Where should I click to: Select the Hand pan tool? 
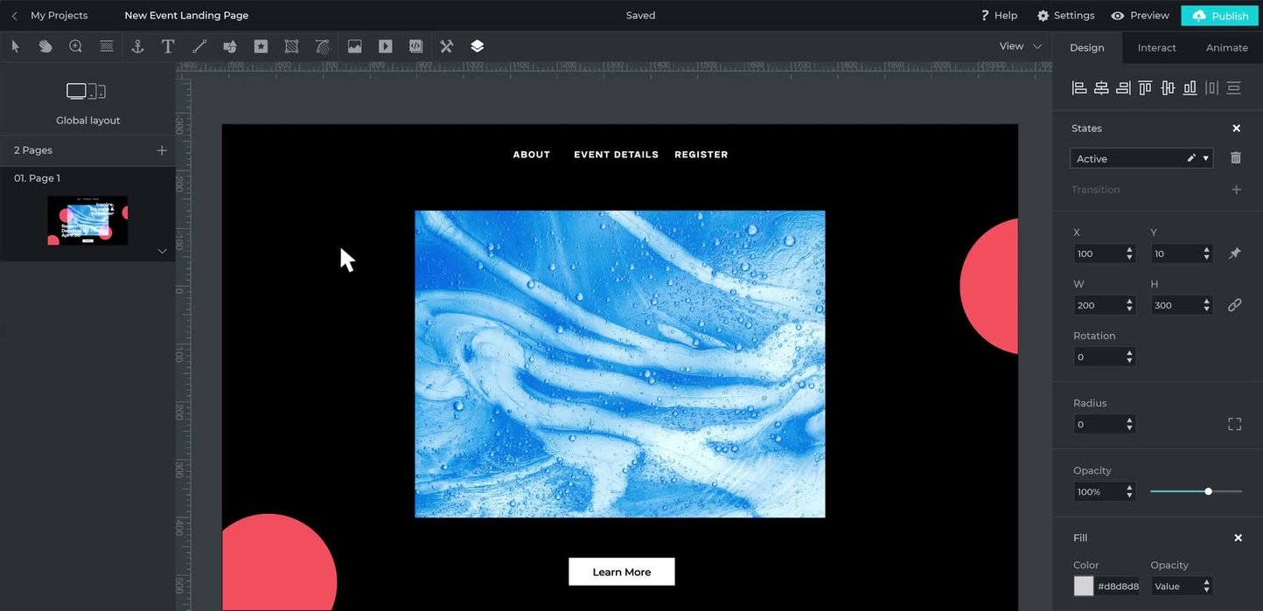(x=45, y=45)
